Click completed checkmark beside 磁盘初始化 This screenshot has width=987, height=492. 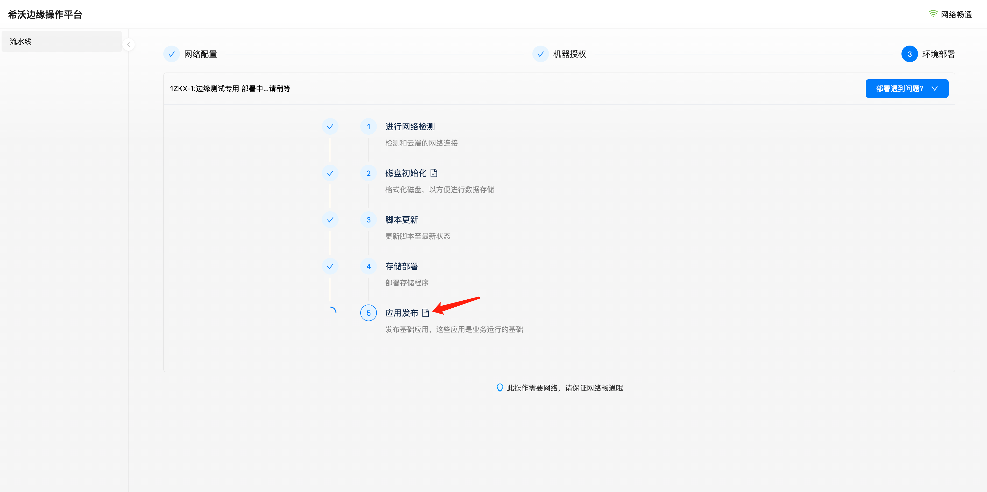point(330,173)
